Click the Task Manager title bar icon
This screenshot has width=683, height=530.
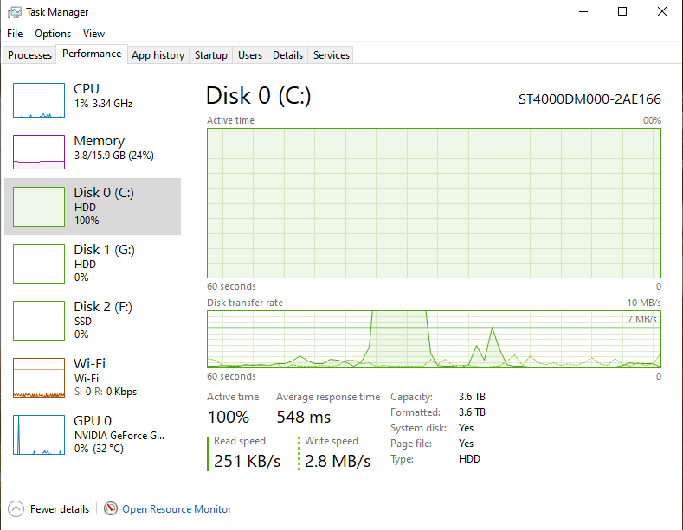[14, 12]
